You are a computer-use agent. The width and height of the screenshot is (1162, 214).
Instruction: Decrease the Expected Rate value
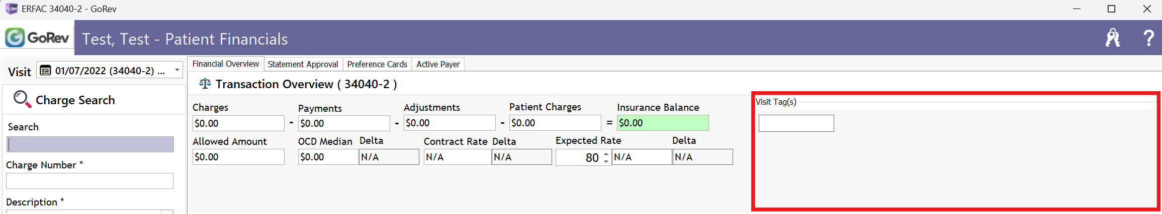coord(606,161)
